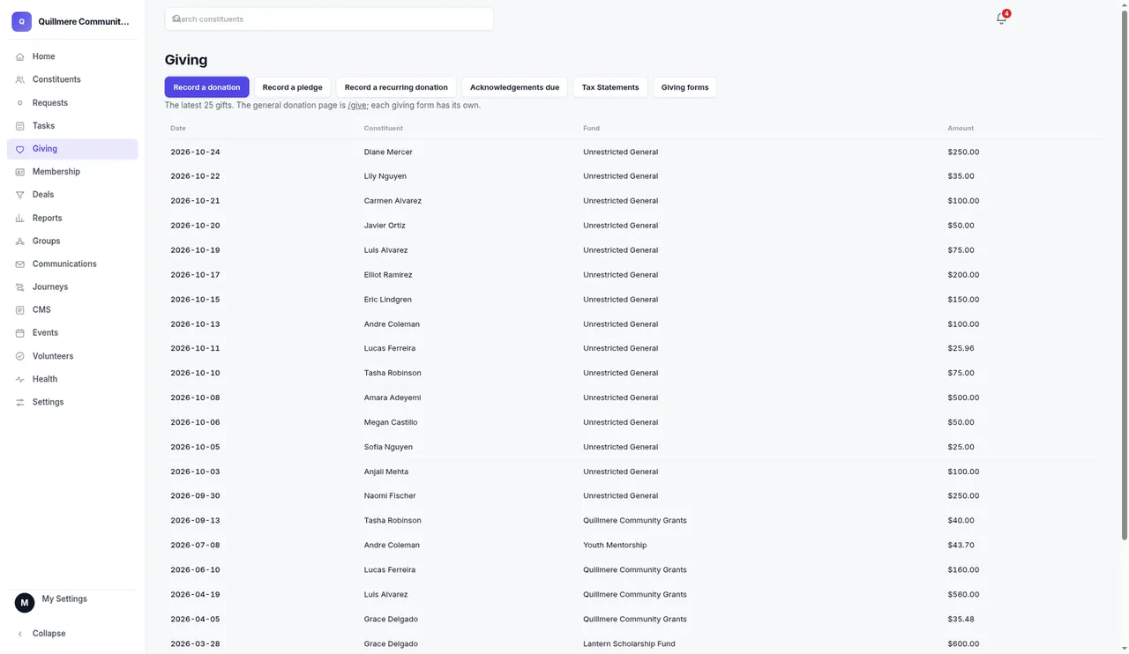Image resolution: width=1129 pixels, height=654 pixels.
Task: Open Acknowledgements due
Action: [514, 87]
